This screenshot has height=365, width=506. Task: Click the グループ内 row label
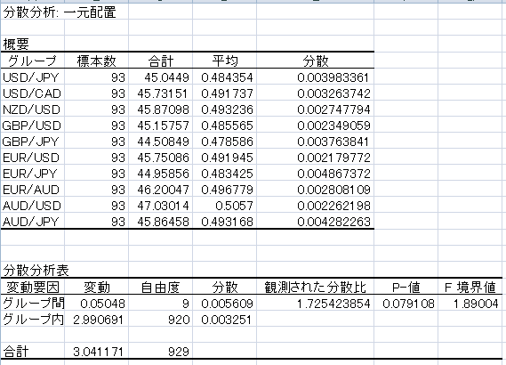pyautogui.click(x=33, y=320)
